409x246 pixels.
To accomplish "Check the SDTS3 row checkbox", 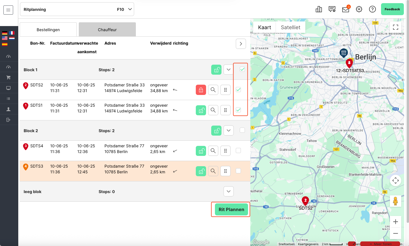I will coord(238,171).
